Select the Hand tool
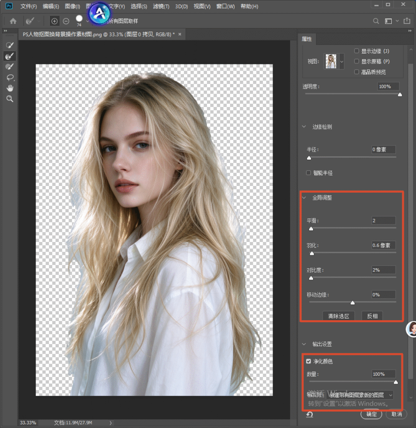Image resolution: width=416 pixels, height=428 pixels. pyautogui.click(x=10, y=88)
